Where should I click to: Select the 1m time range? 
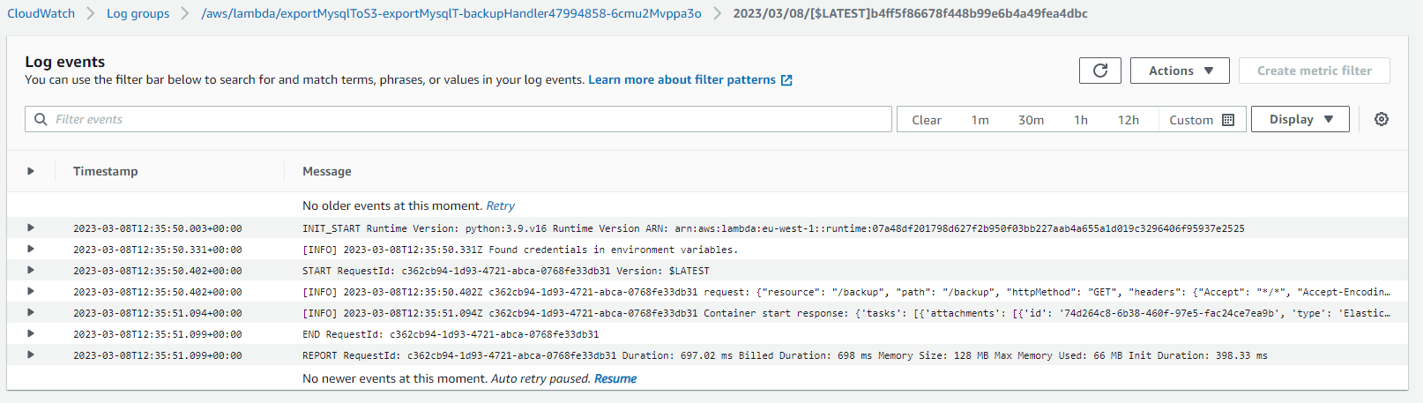click(980, 120)
